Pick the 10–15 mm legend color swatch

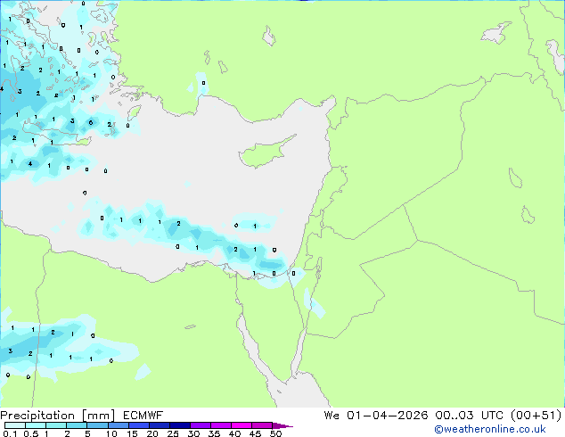coord(119,425)
